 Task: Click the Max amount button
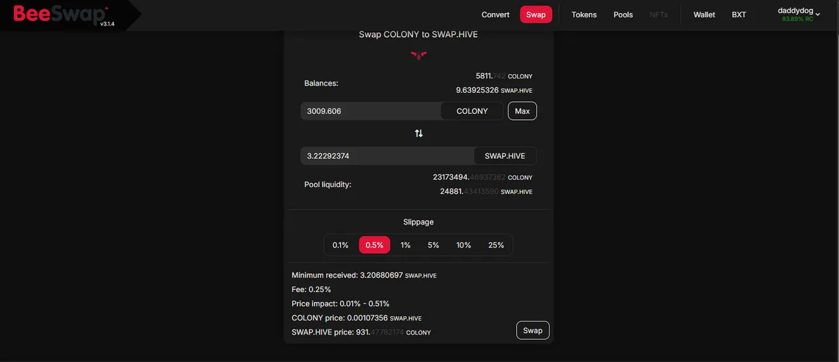coord(522,111)
